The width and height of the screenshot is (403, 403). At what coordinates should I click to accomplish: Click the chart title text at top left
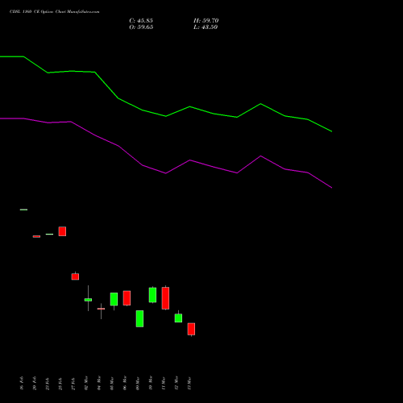pos(55,12)
